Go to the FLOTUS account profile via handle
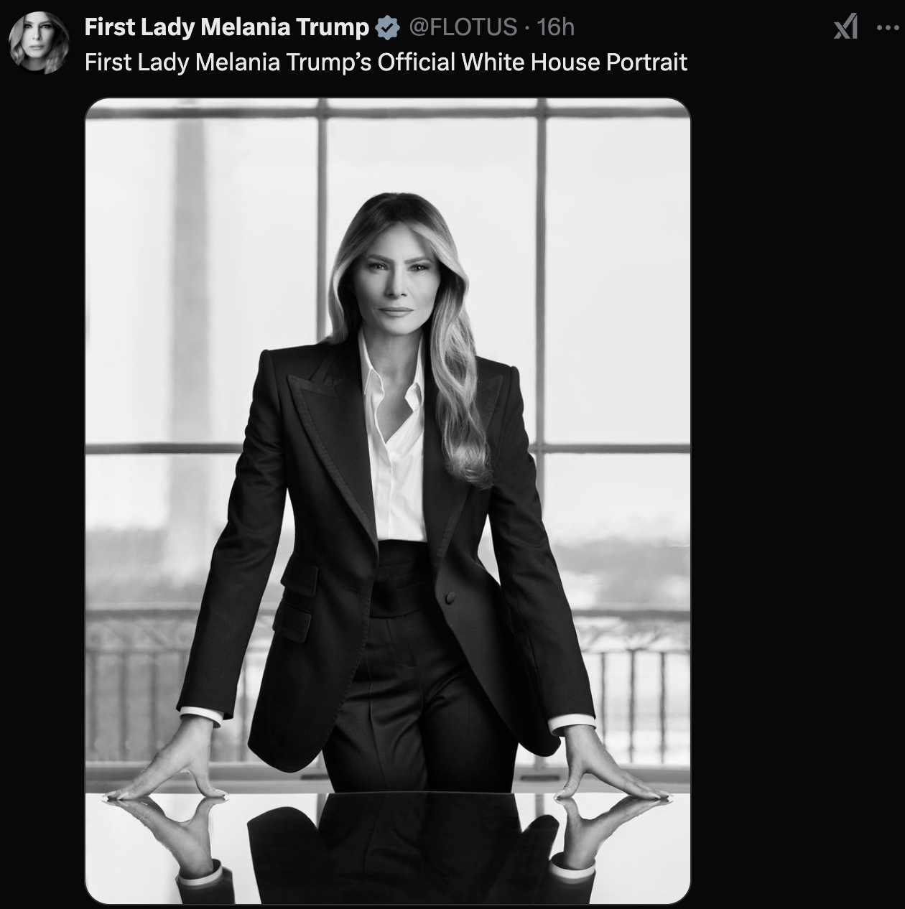This screenshot has height=909, width=905. tap(463, 27)
